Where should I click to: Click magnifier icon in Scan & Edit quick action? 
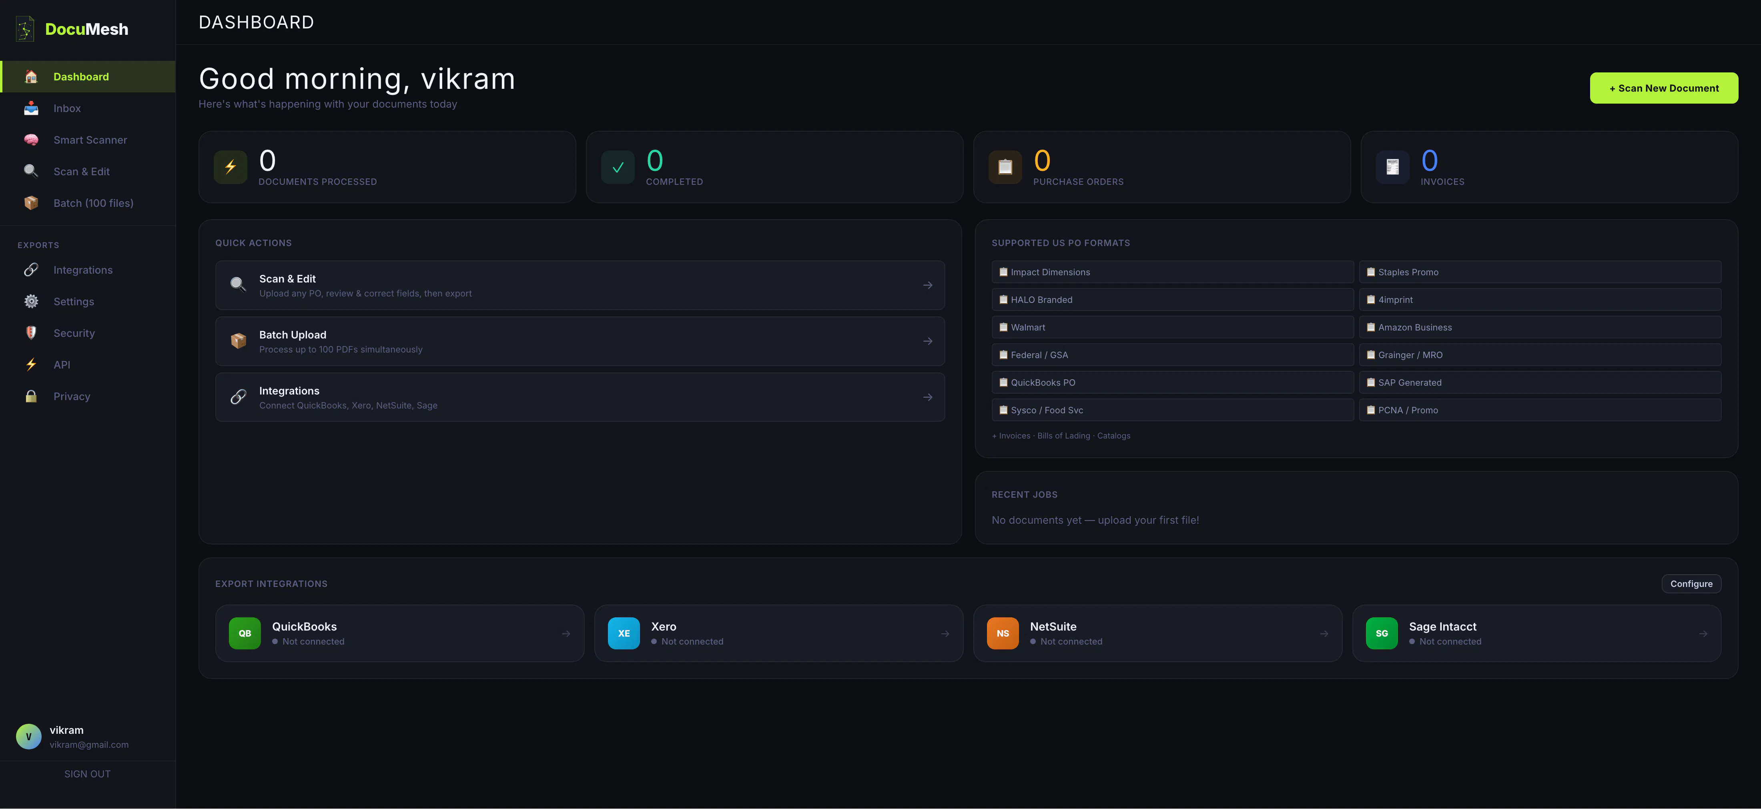238,285
